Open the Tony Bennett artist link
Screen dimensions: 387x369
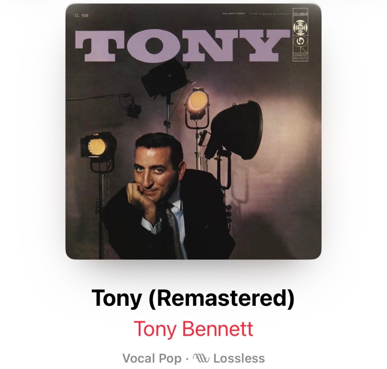(193, 329)
